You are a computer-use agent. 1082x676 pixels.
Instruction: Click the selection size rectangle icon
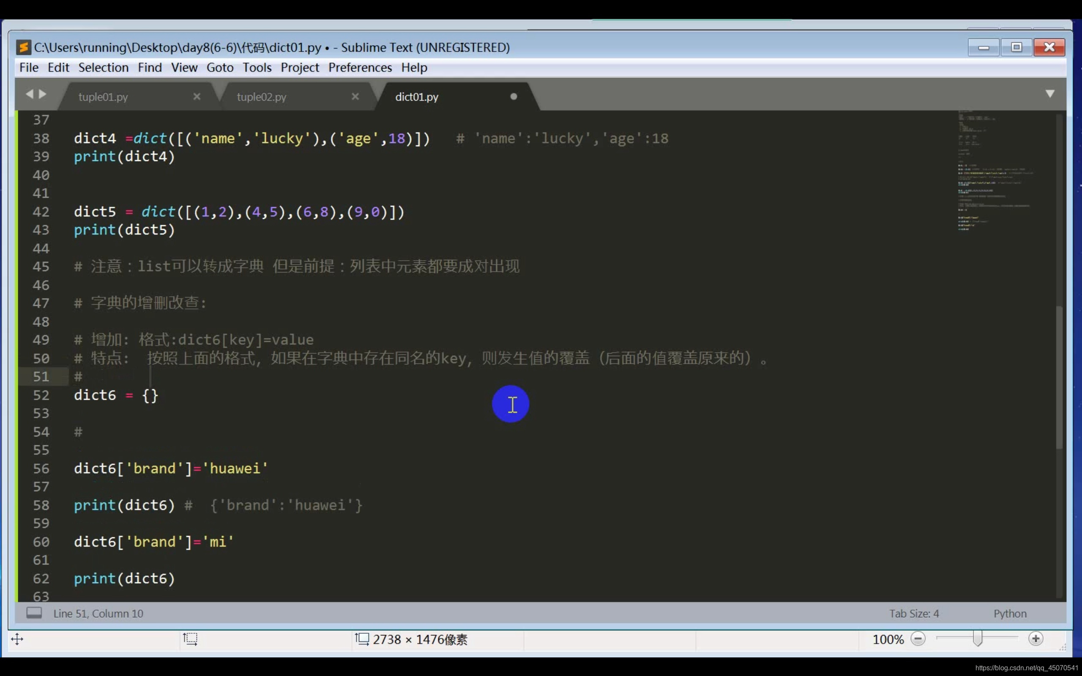coord(191,639)
